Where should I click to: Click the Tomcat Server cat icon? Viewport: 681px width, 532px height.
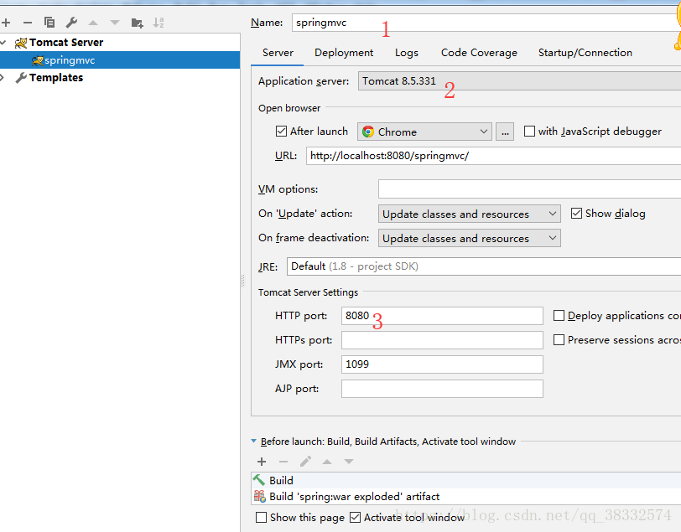[x=21, y=43]
